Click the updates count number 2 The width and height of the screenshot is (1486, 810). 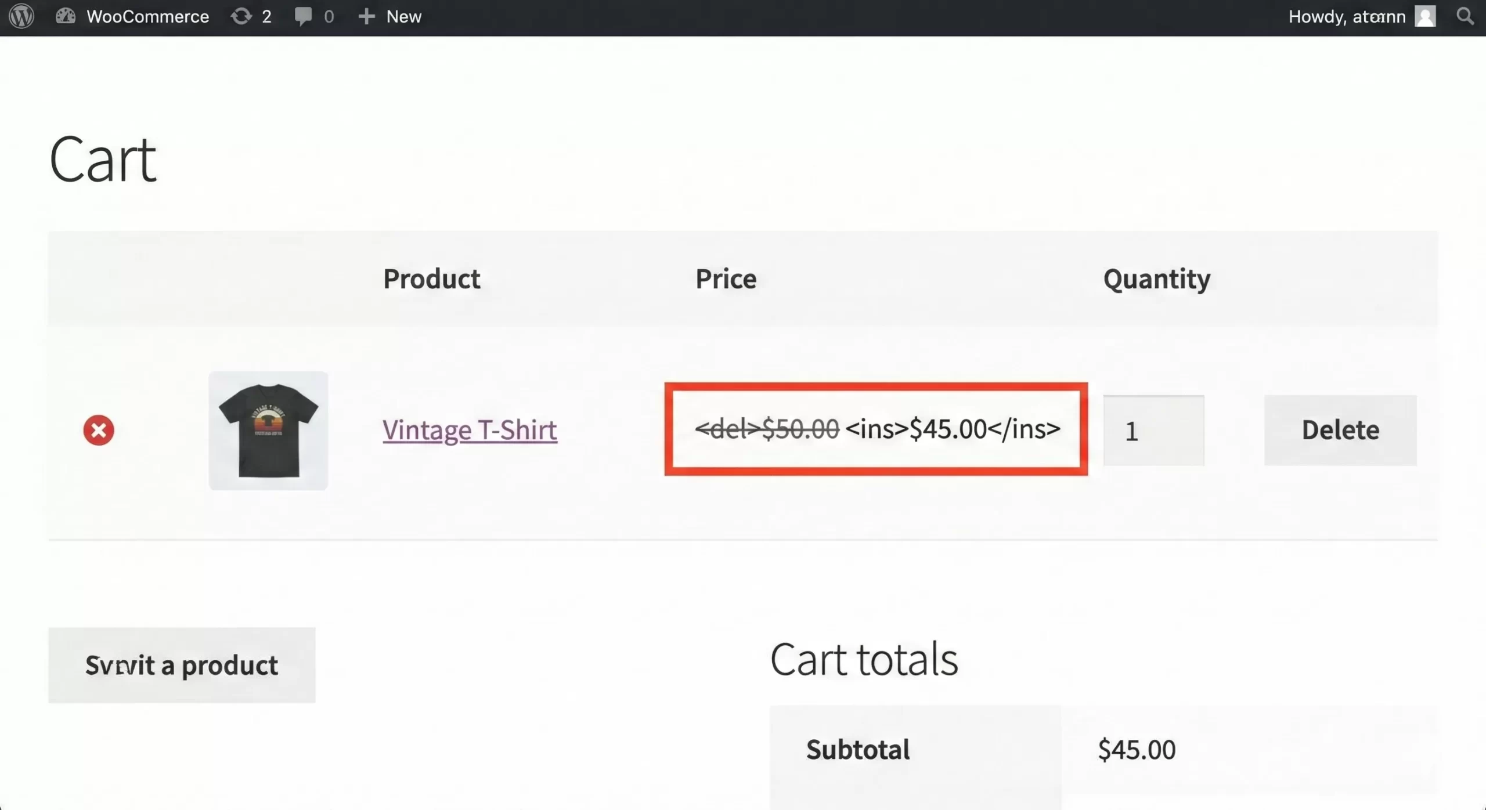[x=266, y=16]
